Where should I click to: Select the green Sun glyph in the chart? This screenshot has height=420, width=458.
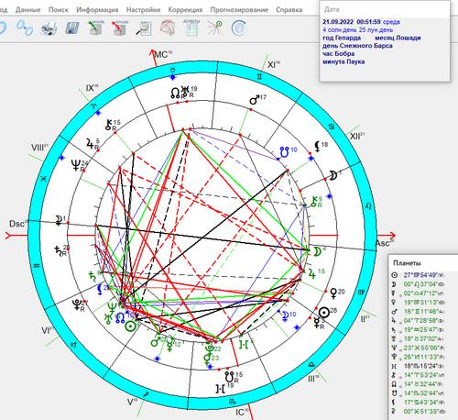130,326
